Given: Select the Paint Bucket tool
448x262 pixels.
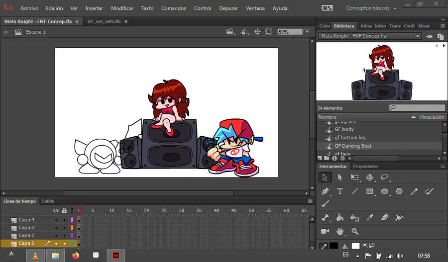Looking at the screenshot, I should [339, 217].
